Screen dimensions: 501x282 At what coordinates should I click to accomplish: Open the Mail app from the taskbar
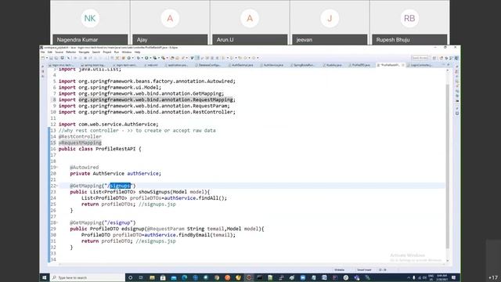pyautogui.click(x=174, y=277)
